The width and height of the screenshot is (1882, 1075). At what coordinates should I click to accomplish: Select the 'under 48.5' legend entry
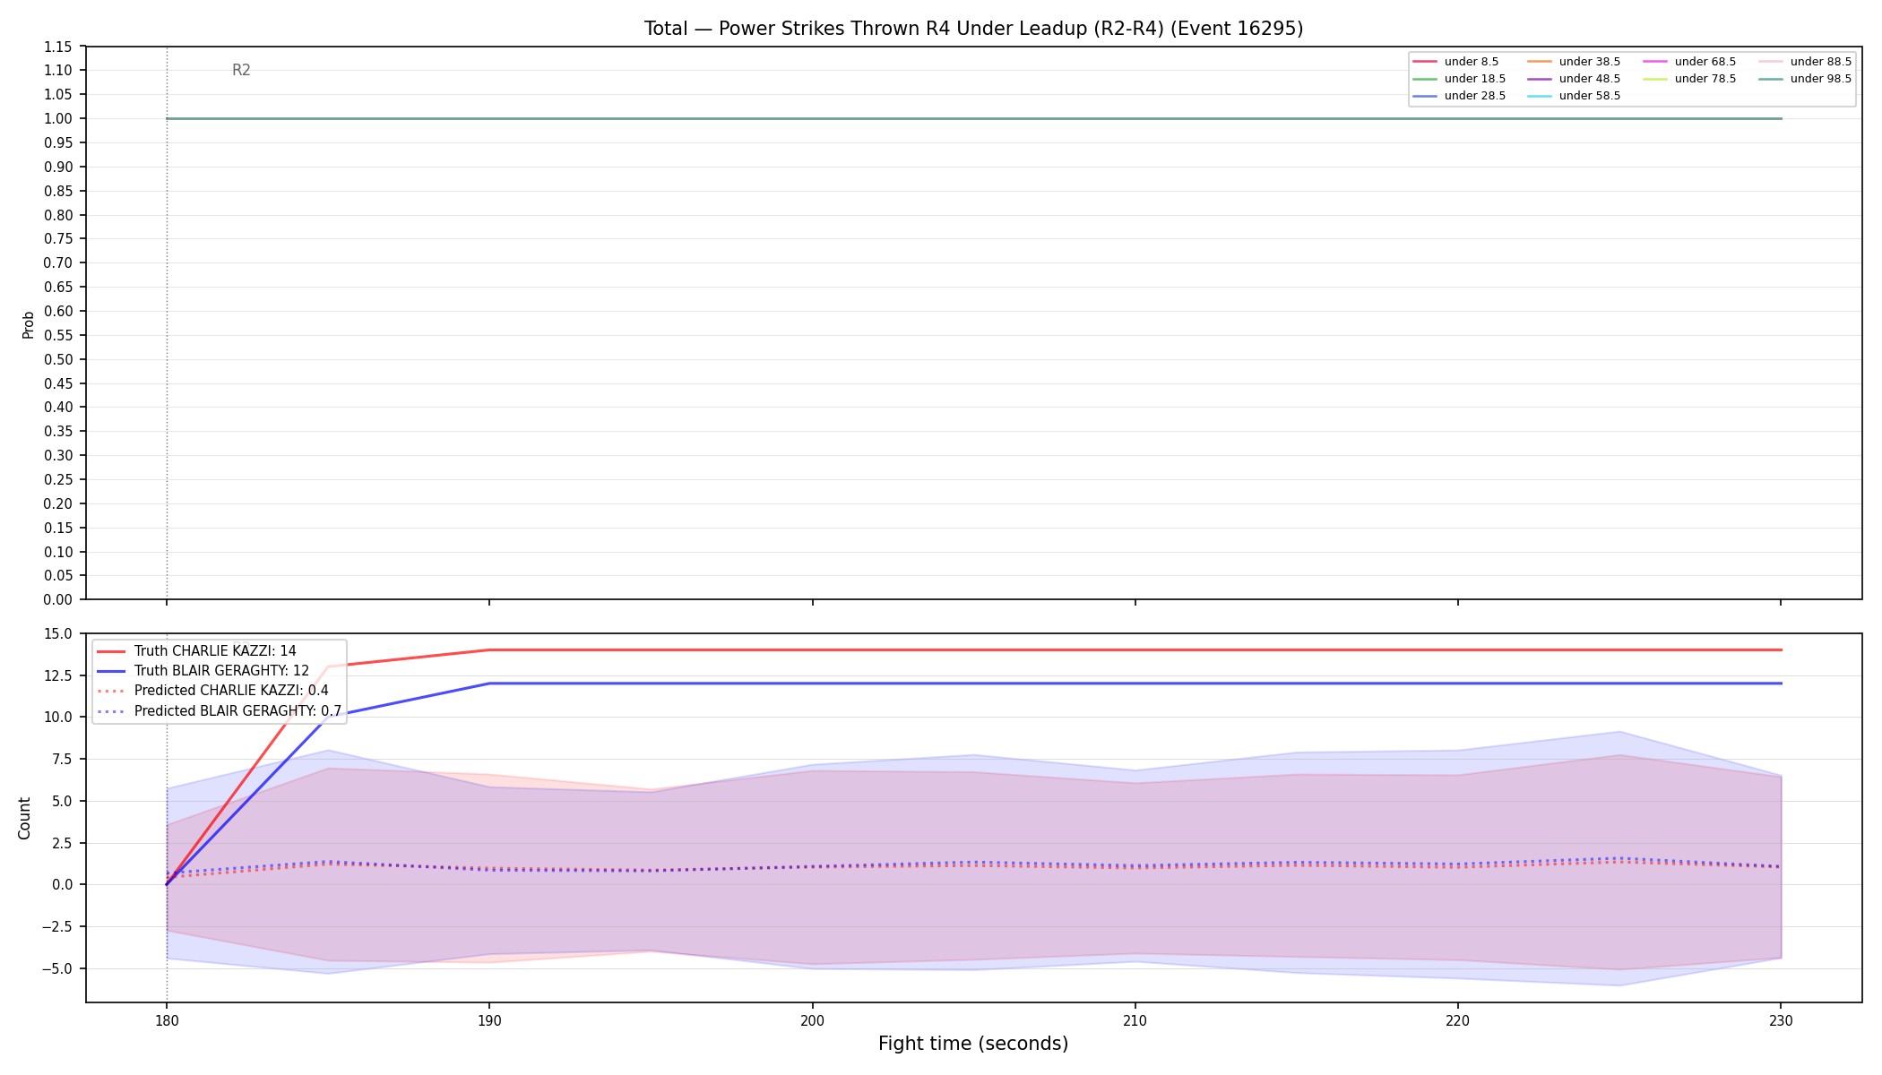[1574, 79]
